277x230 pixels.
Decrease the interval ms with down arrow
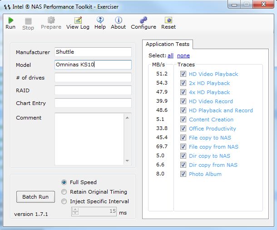(75, 213)
